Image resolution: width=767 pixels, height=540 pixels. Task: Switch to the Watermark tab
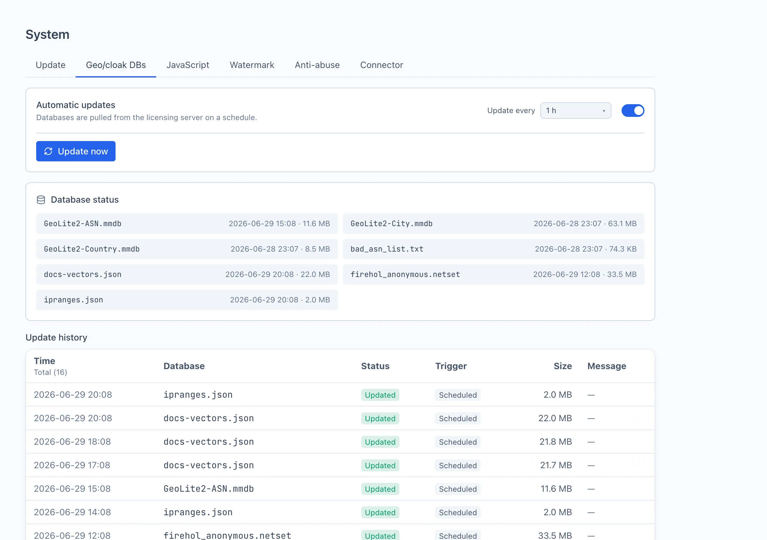pos(252,65)
